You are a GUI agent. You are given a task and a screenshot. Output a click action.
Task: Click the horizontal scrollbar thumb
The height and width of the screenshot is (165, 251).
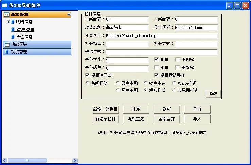(27, 160)
